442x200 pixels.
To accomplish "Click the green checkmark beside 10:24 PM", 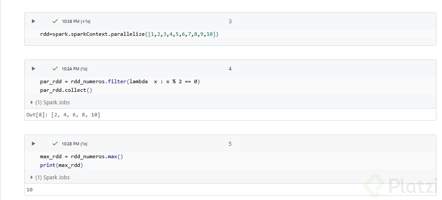I will [x=55, y=69].
